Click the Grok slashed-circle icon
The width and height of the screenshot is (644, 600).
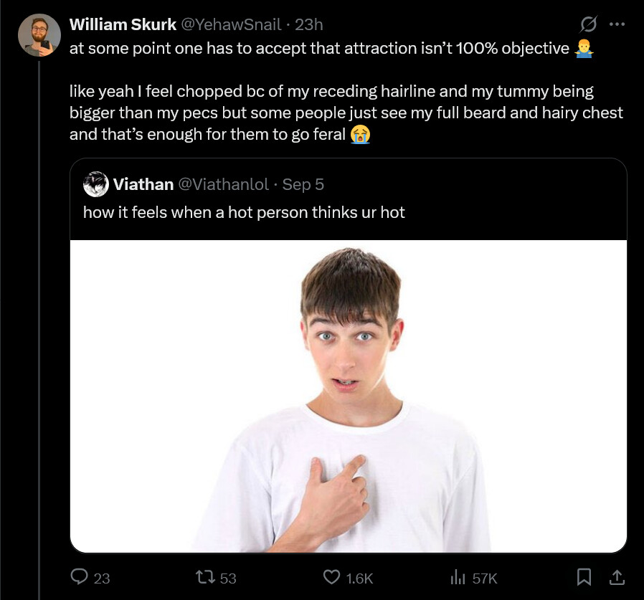588,24
